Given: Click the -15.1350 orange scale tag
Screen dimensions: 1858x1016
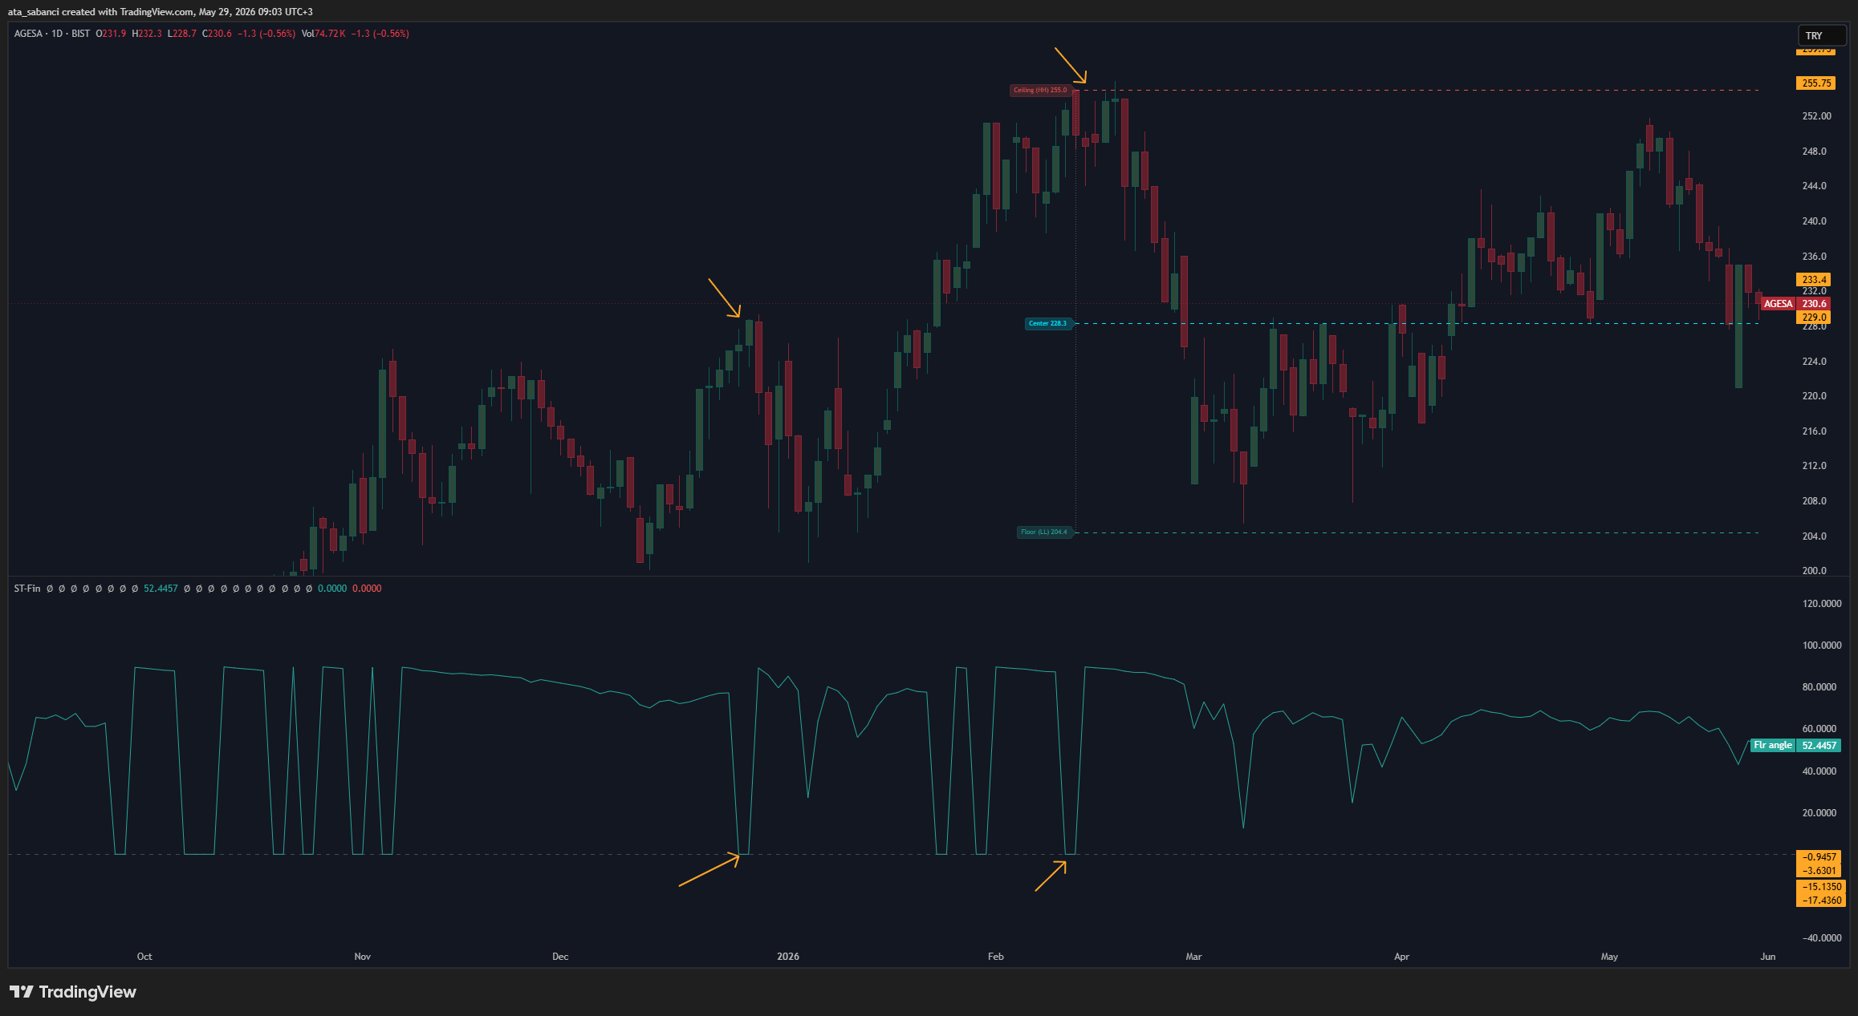Looking at the screenshot, I should pyautogui.click(x=1821, y=887).
